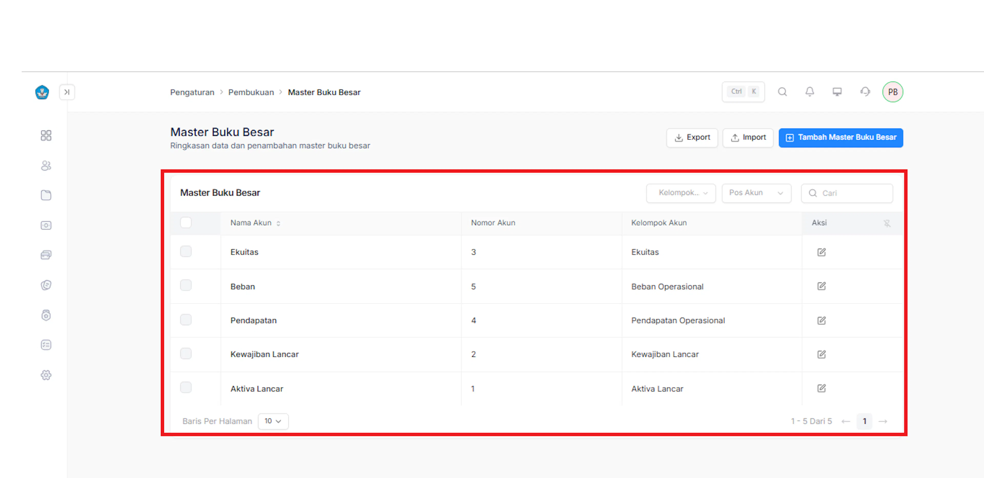Click the Cari search field
The height and width of the screenshot is (478, 984).
click(x=847, y=193)
